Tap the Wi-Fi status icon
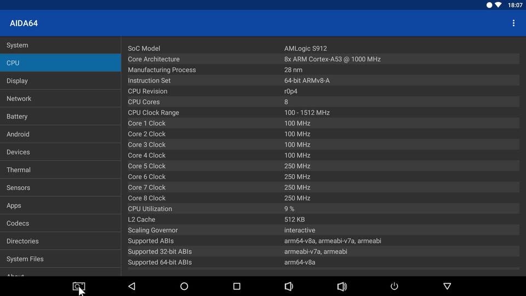The image size is (526, 296). [x=499, y=5]
